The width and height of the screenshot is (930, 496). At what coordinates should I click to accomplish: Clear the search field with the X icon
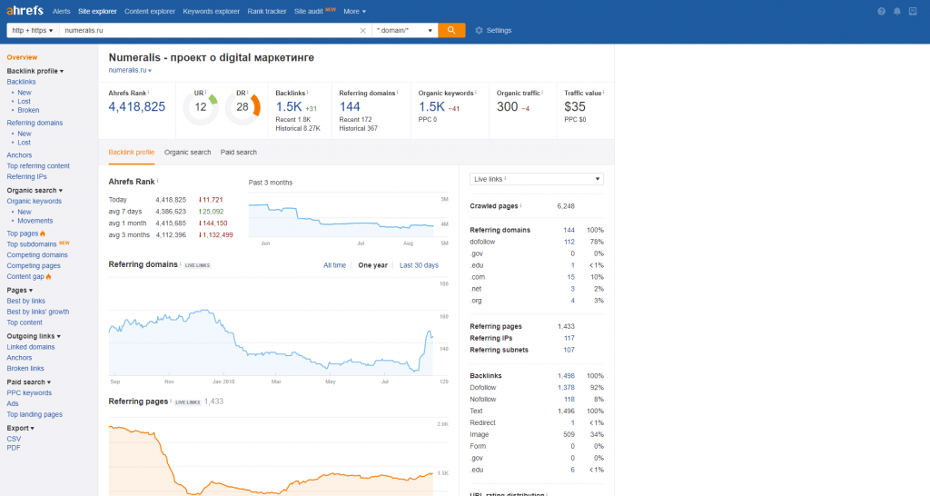362,30
